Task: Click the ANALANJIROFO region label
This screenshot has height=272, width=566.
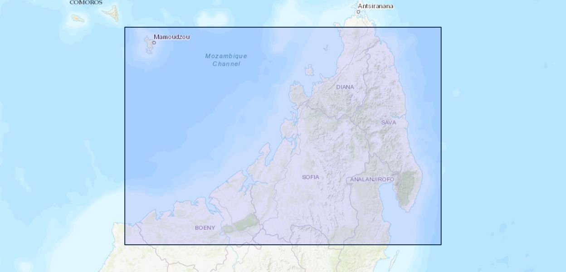Action: click(372, 180)
